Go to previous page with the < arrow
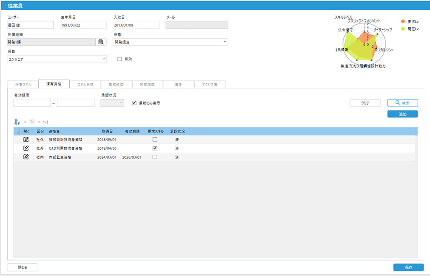Screen dimensions: 430x276 pos(25,122)
